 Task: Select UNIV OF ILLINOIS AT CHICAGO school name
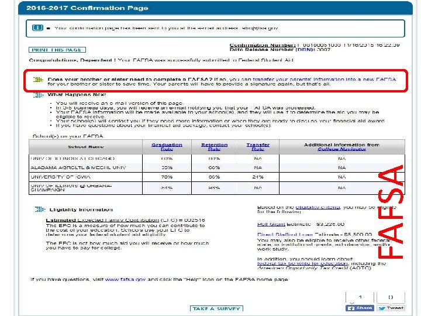[73, 159]
